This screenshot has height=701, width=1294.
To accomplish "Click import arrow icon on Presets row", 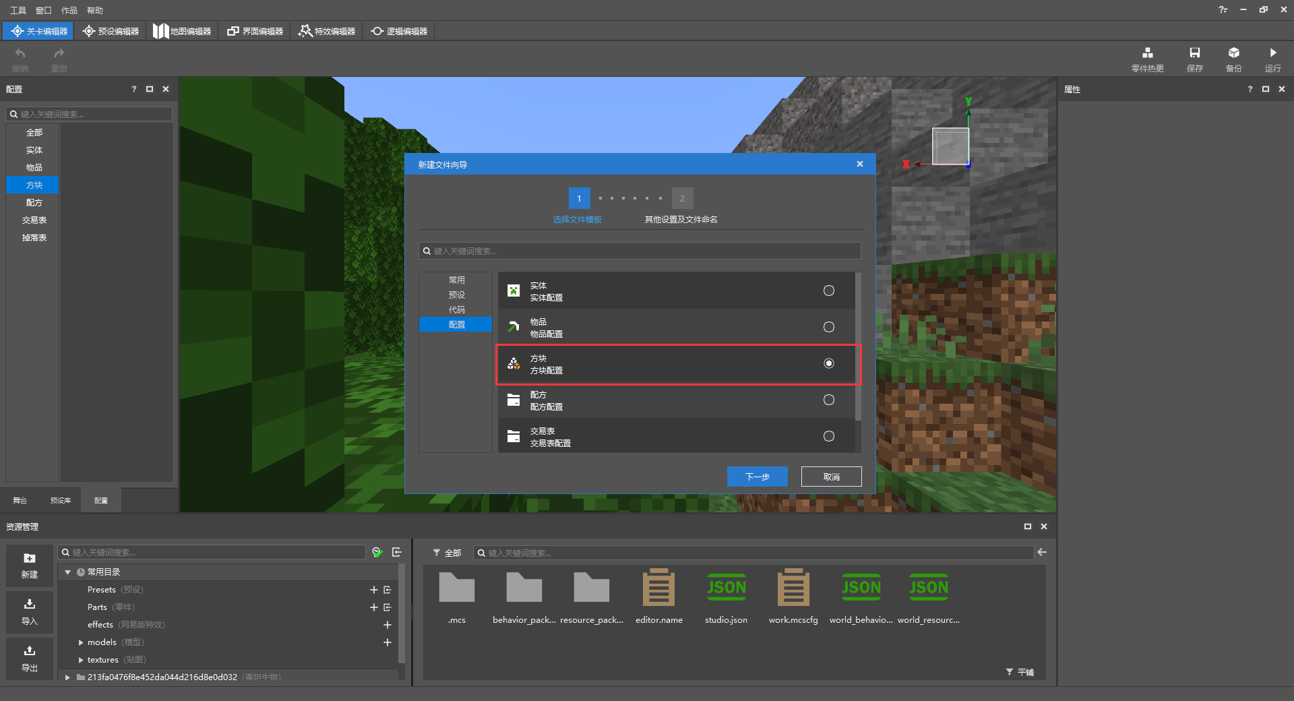I will tap(388, 590).
